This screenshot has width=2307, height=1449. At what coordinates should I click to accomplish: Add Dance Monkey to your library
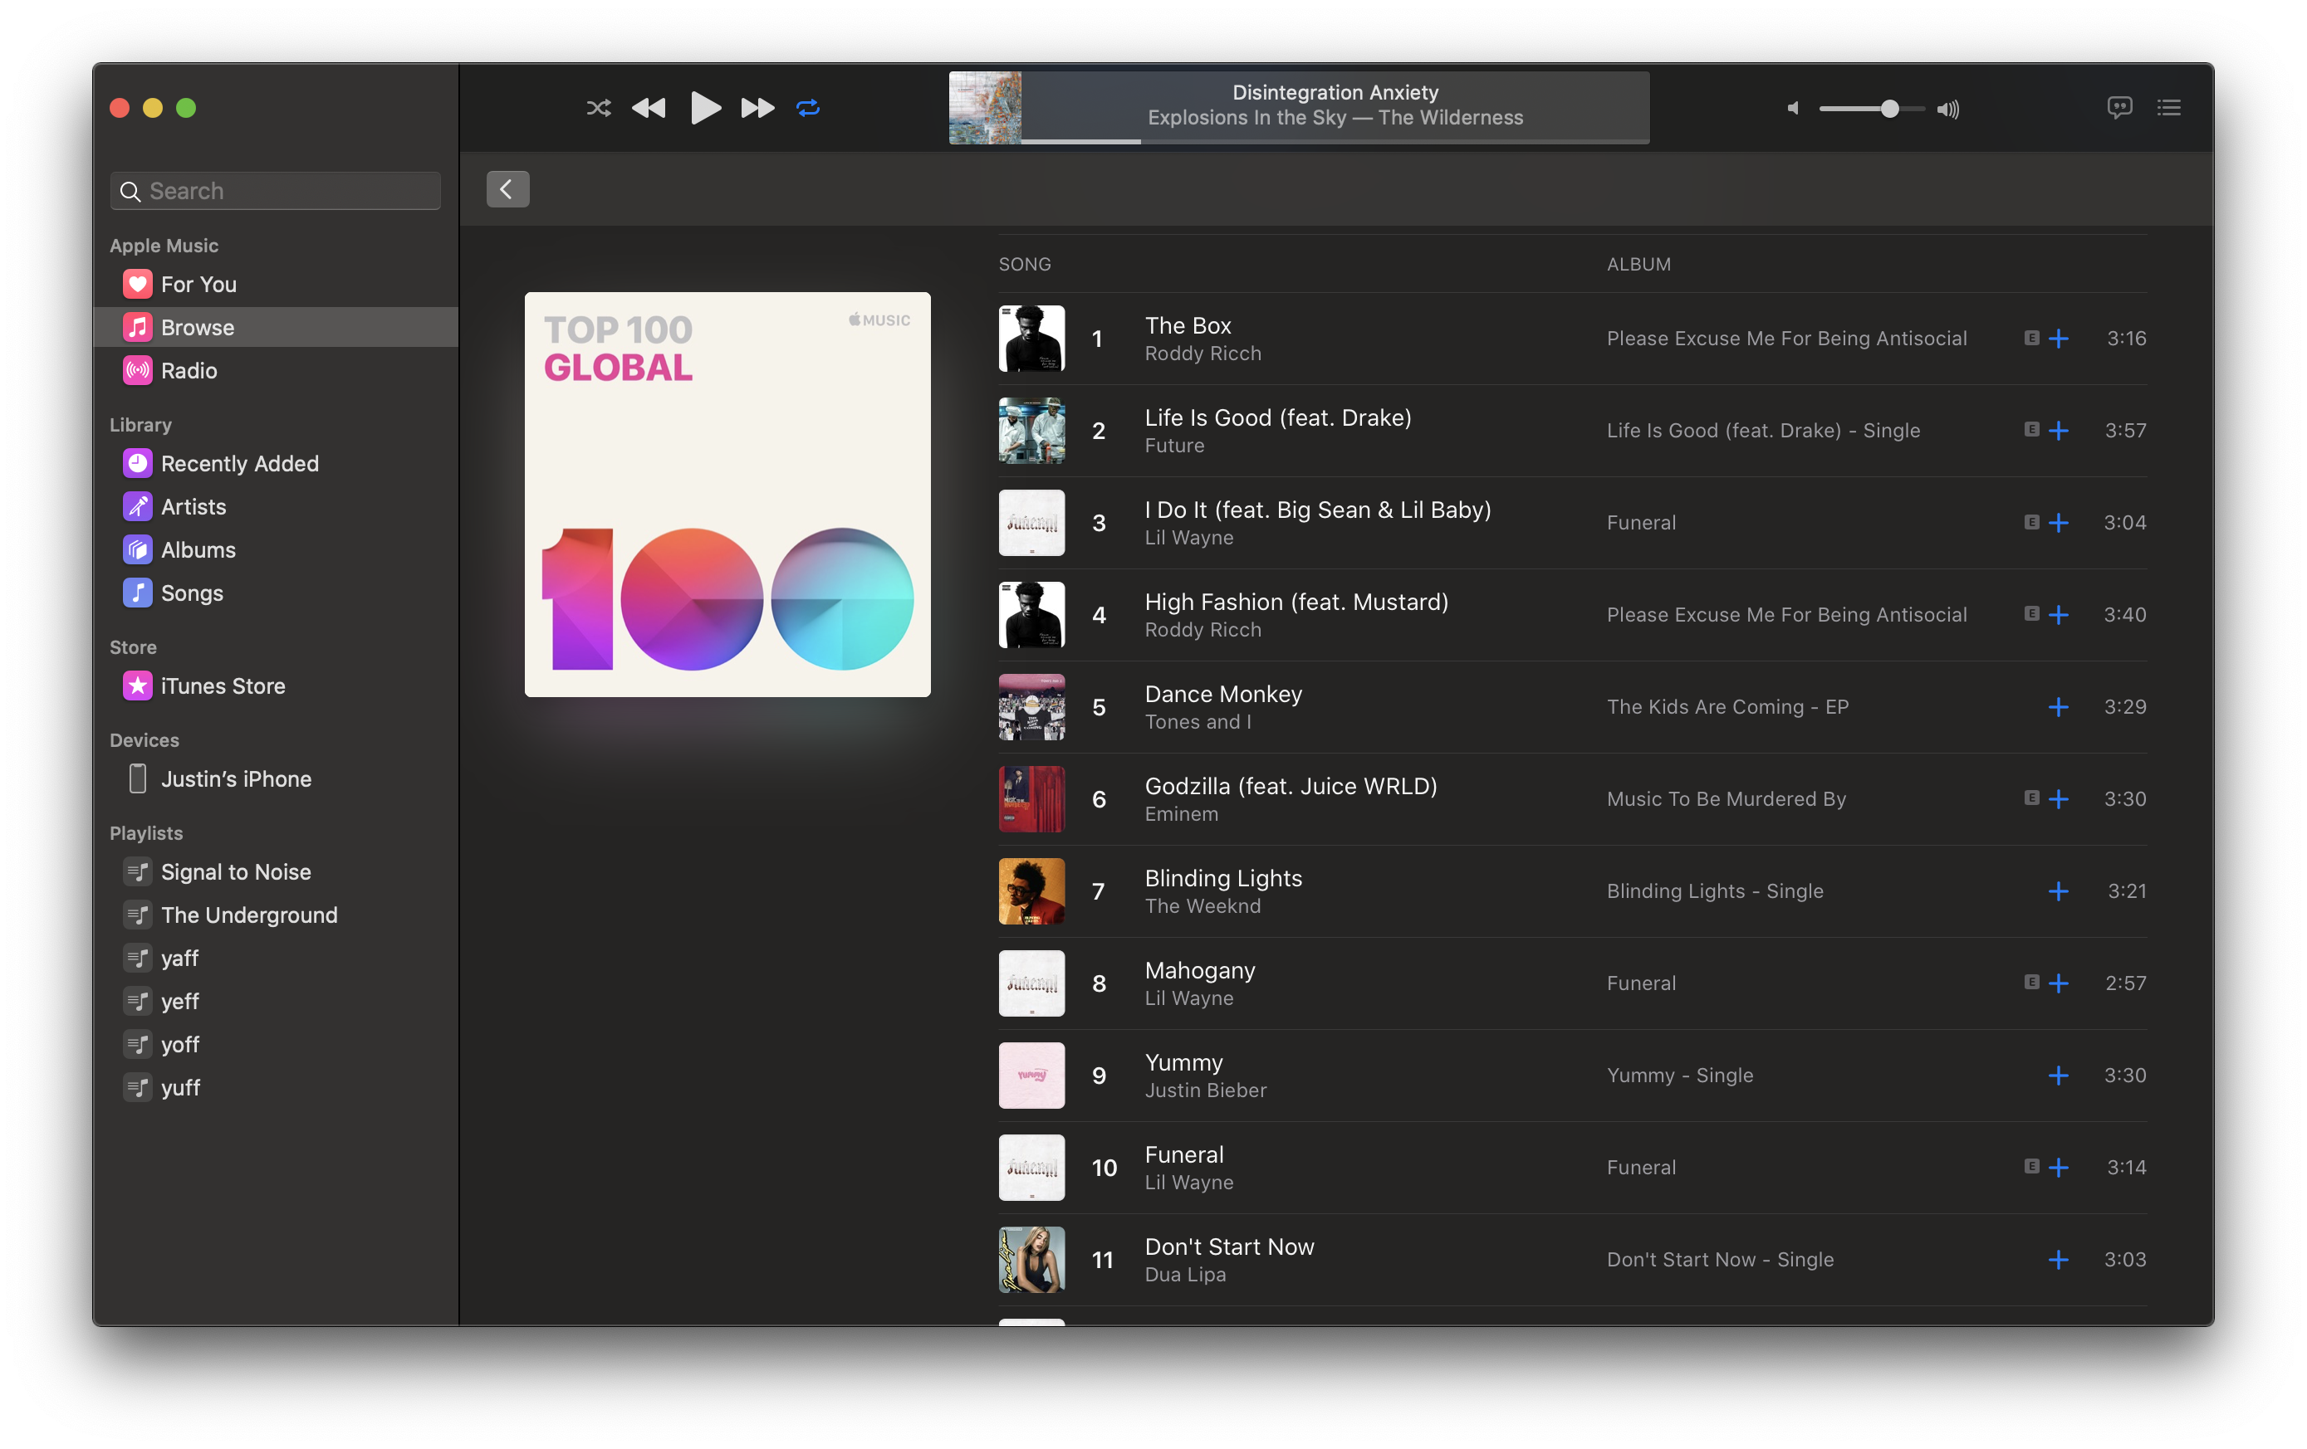[2059, 707]
